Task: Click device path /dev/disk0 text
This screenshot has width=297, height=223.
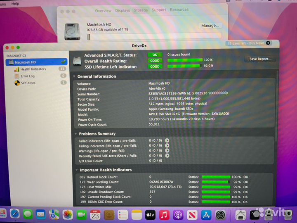Action: pos(157,88)
